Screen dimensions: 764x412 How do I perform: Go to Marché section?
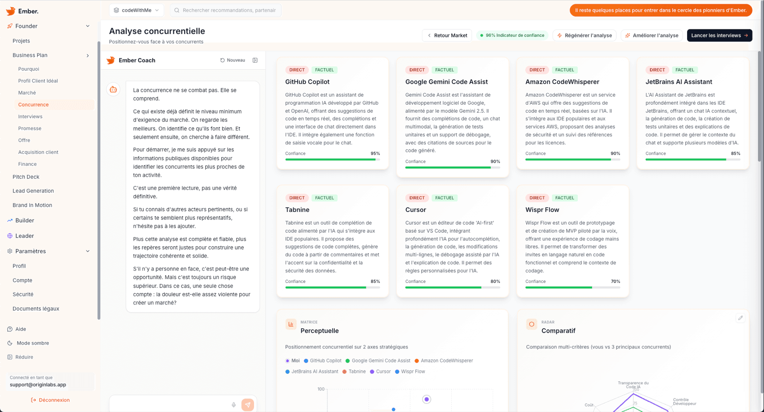(x=27, y=93)
